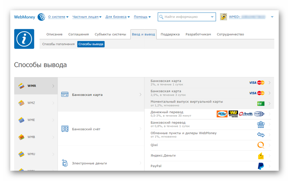Screen dimensions: 289x181
Task: Select the WMZ label in currency list
Action: pyautogui.click(x=31, y=103)
